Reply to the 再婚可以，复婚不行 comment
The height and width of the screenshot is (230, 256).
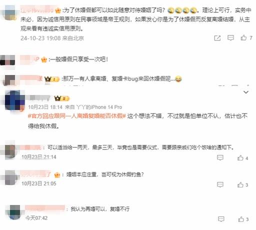[221, 219]
